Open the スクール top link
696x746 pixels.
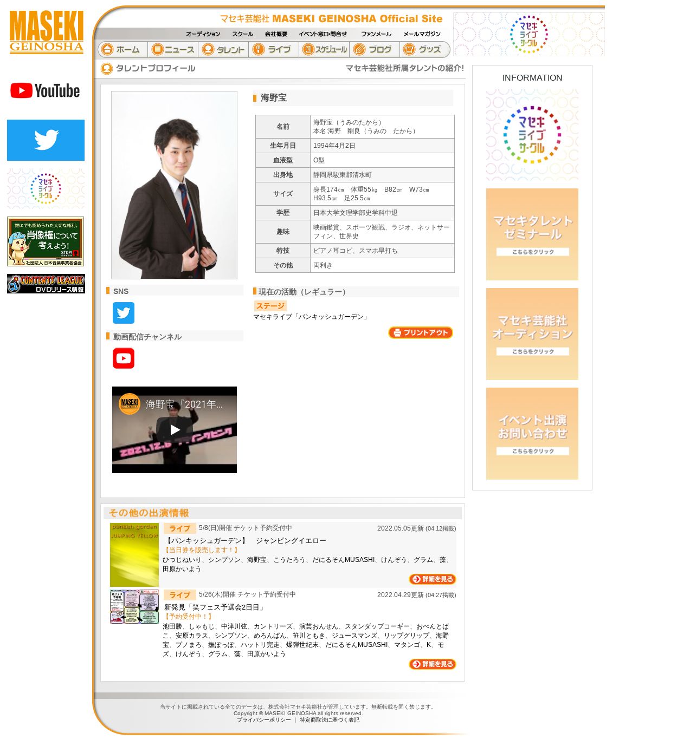click(242, 34)
